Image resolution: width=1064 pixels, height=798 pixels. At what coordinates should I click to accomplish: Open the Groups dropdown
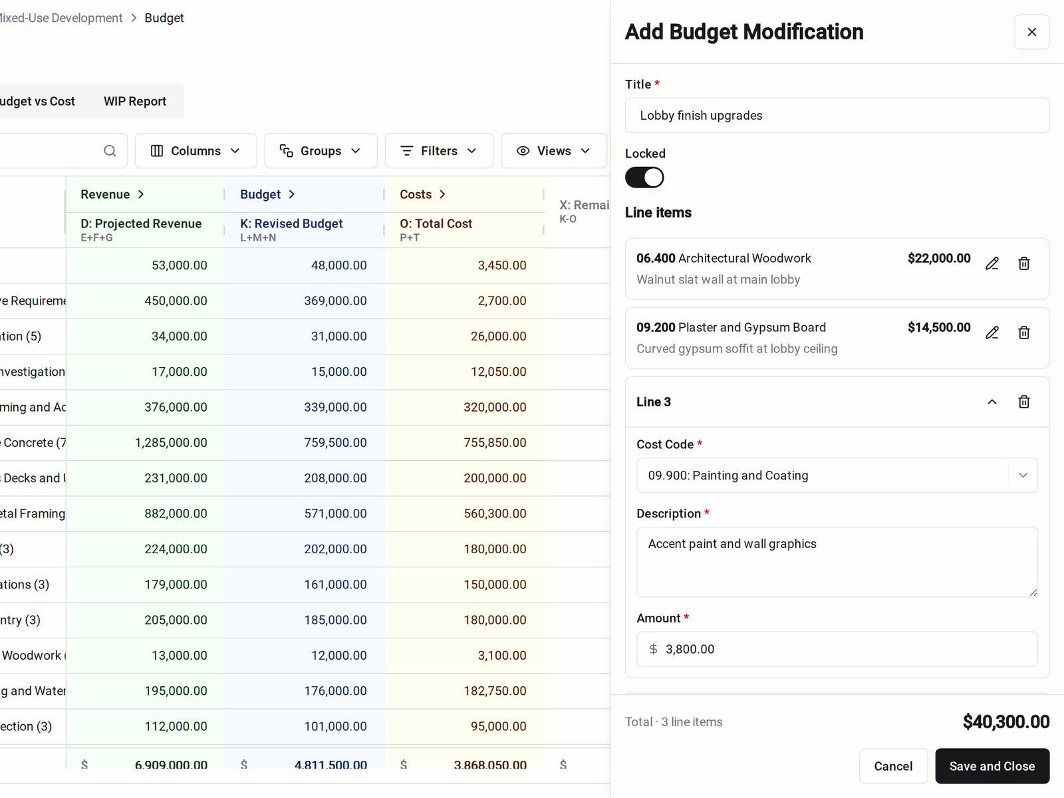tap(321, 151)
